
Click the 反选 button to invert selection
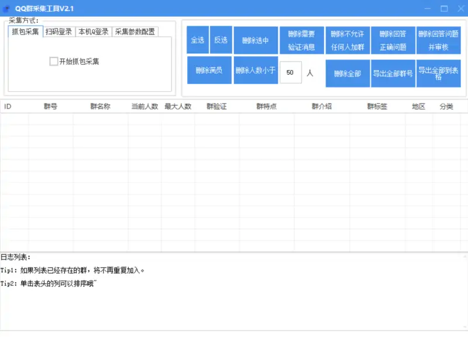(x=220, y=40)
